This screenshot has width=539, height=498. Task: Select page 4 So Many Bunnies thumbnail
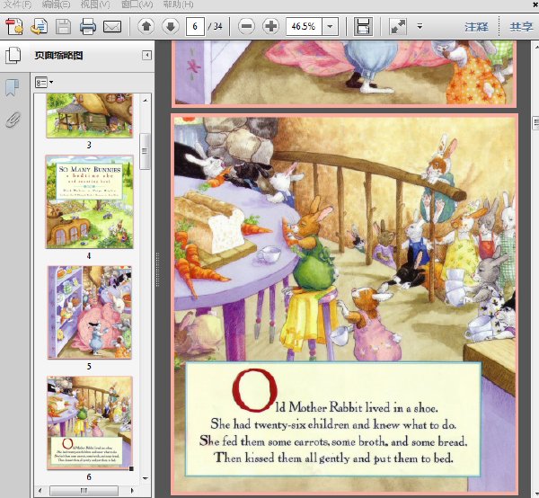point(89,201)
